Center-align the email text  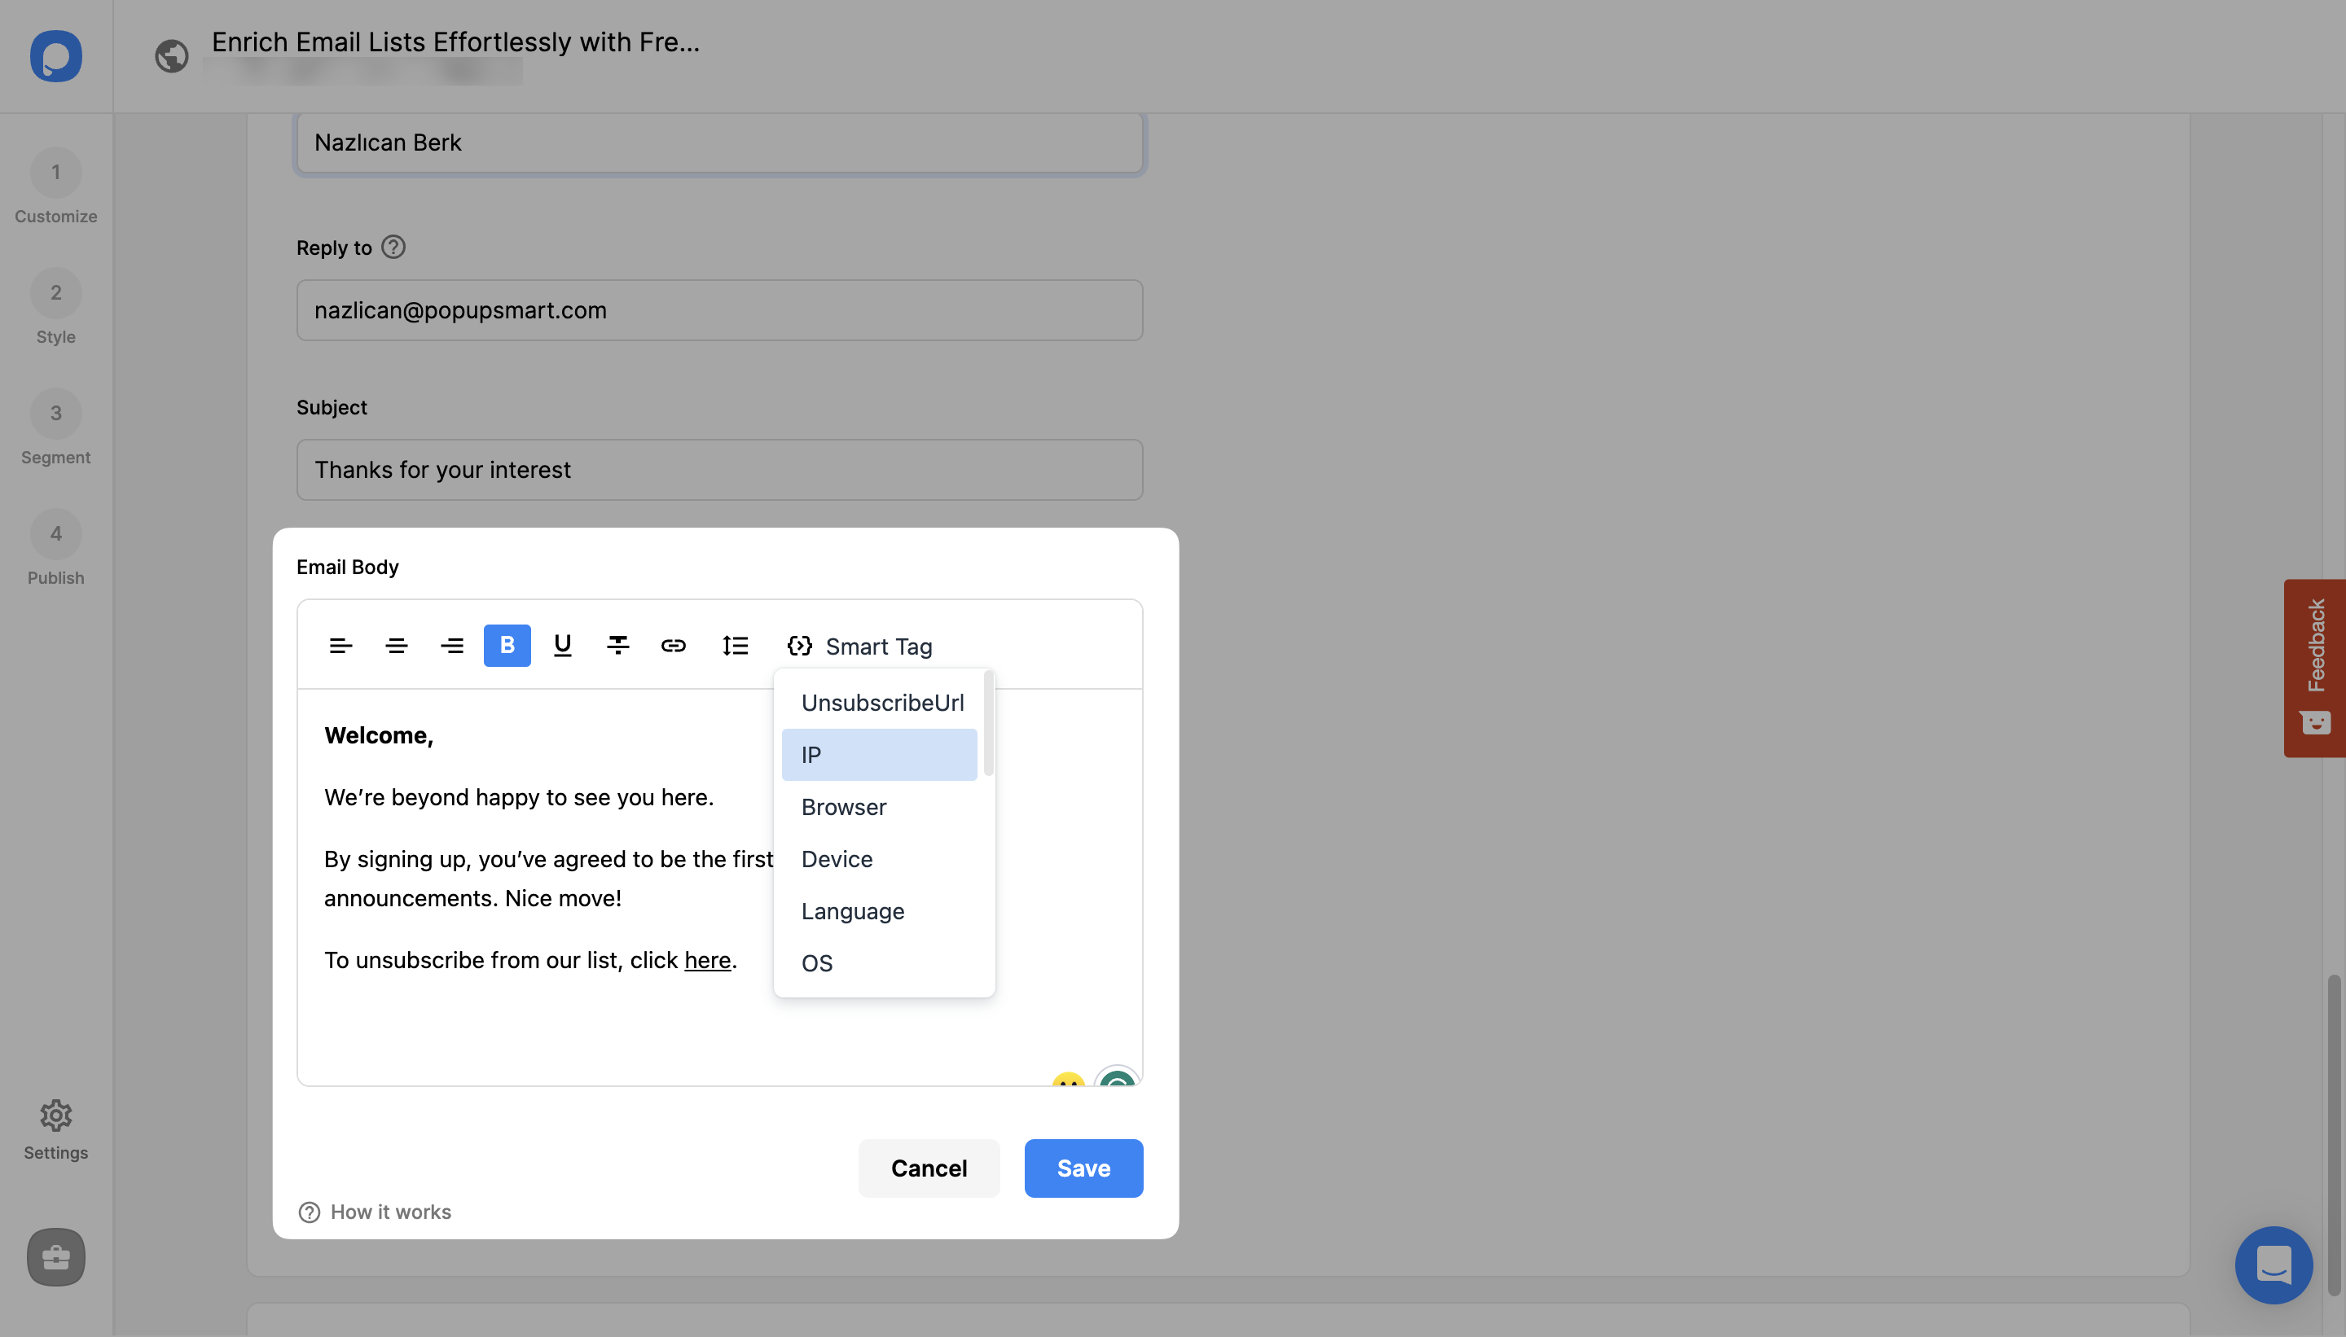pos(396,646)
